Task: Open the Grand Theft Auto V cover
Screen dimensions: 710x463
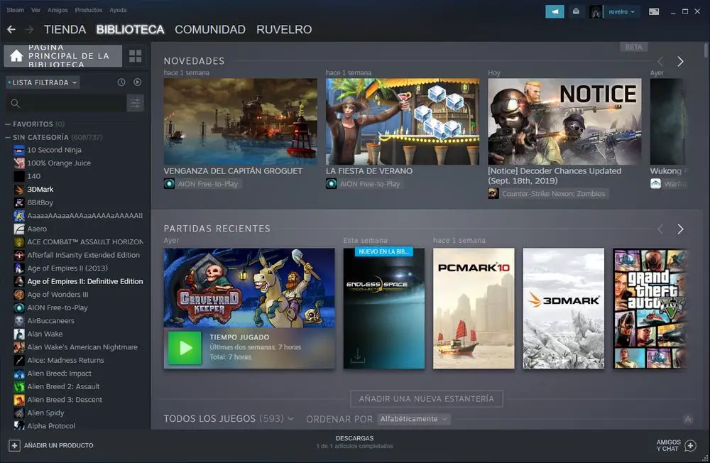Action: [650, 308]
